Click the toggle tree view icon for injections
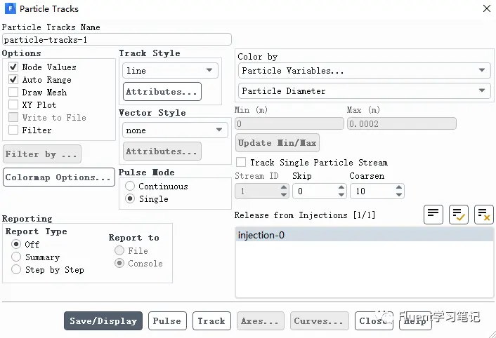This screenshot has height=338, width=496. pos(433,215)
